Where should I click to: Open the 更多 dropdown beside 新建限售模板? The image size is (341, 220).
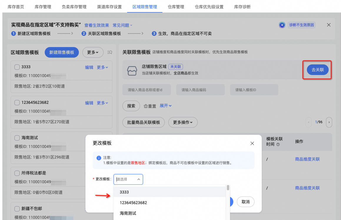(93, 52)
